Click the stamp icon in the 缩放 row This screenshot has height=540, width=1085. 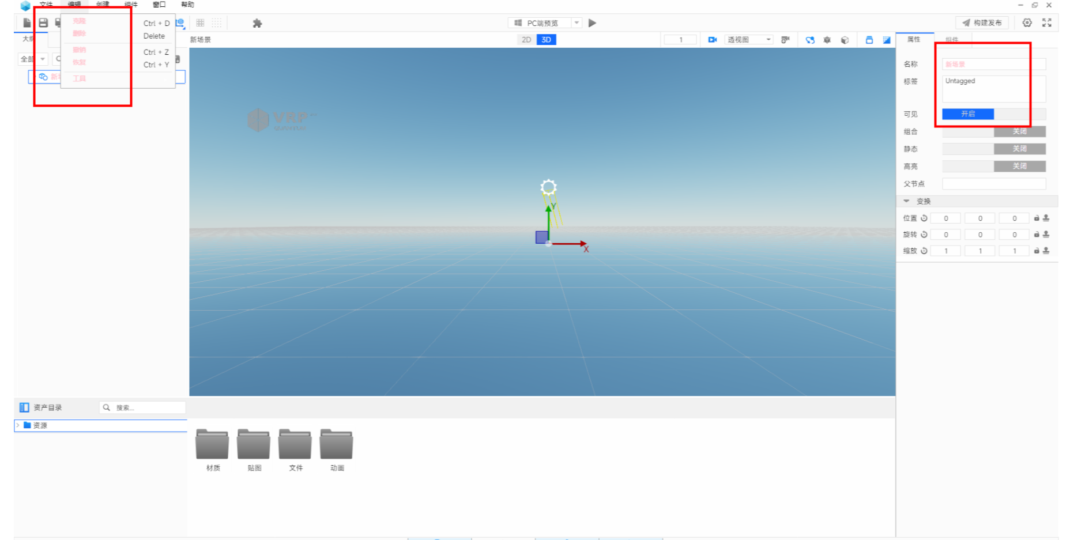coord(1046,251)
